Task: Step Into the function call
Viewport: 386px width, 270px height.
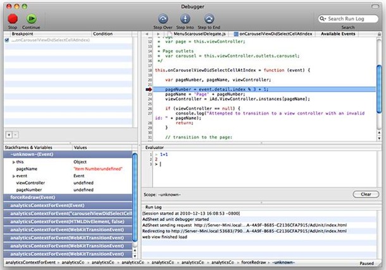Action: [x=185, y=19]
